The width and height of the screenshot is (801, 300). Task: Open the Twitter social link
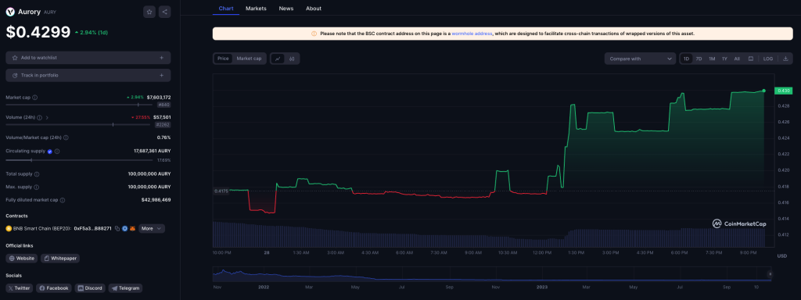click(19, 287)
